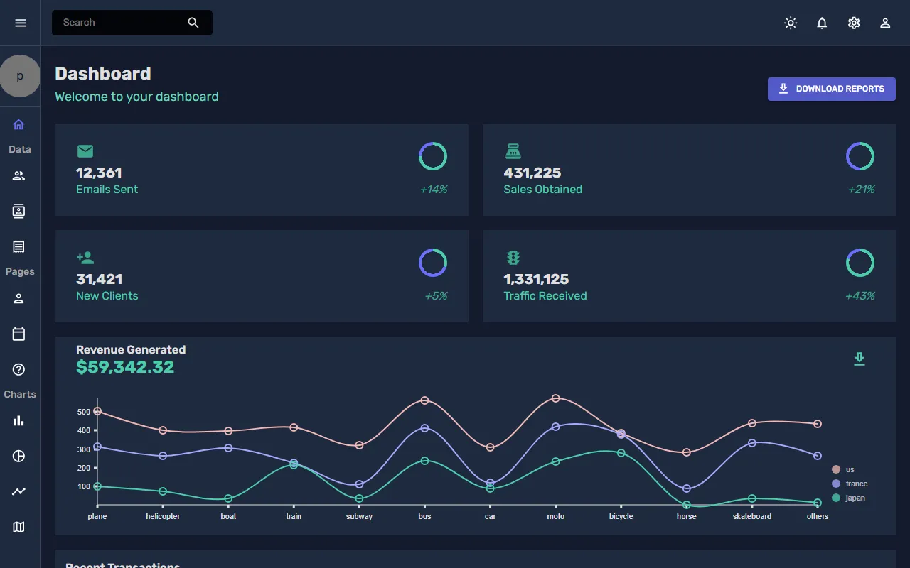910x568 pixels.
Task: Click the 12,361 emails value
Action: pyautogui.click(x=99, y=173)
